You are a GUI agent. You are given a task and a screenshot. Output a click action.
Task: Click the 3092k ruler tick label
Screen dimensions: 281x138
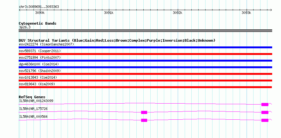[177, 13]
